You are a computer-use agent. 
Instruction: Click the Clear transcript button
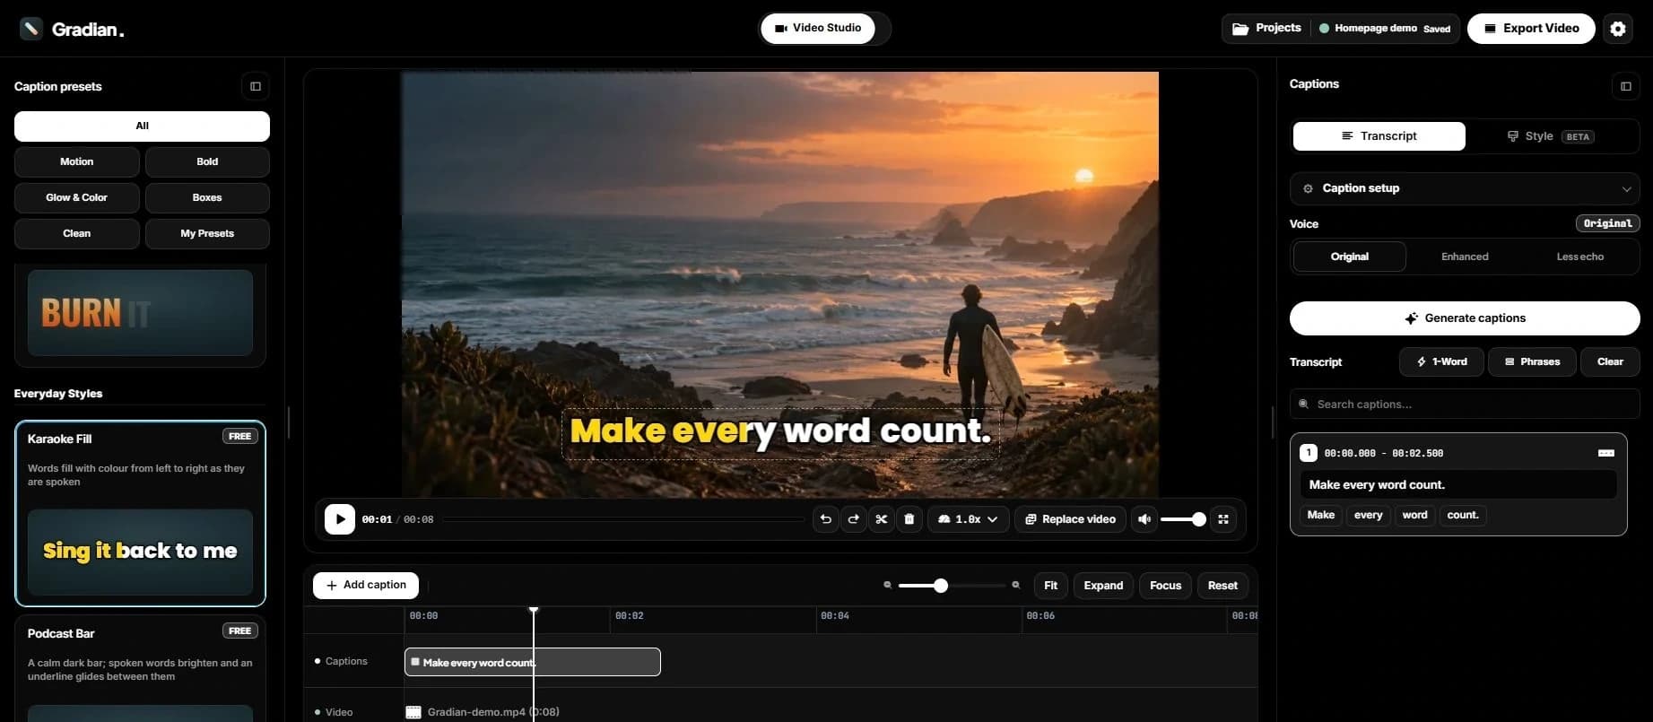[x=1610, y=361]
